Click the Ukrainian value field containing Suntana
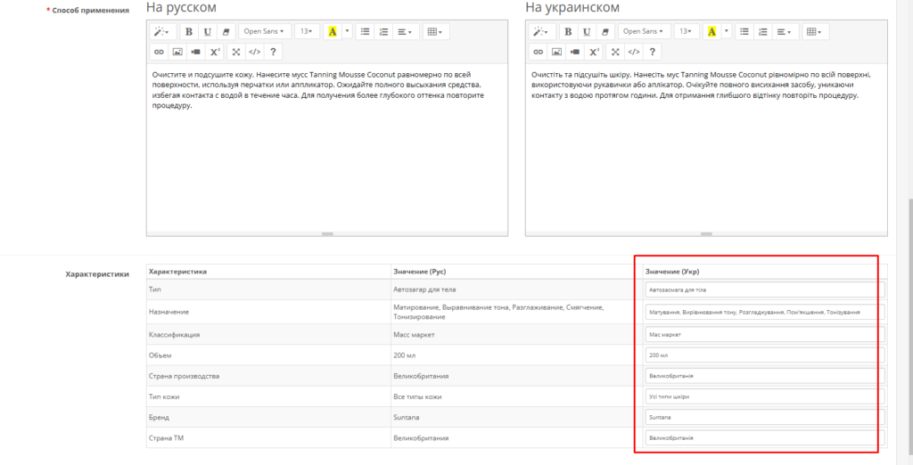913x465 pixels. [763, 417]
